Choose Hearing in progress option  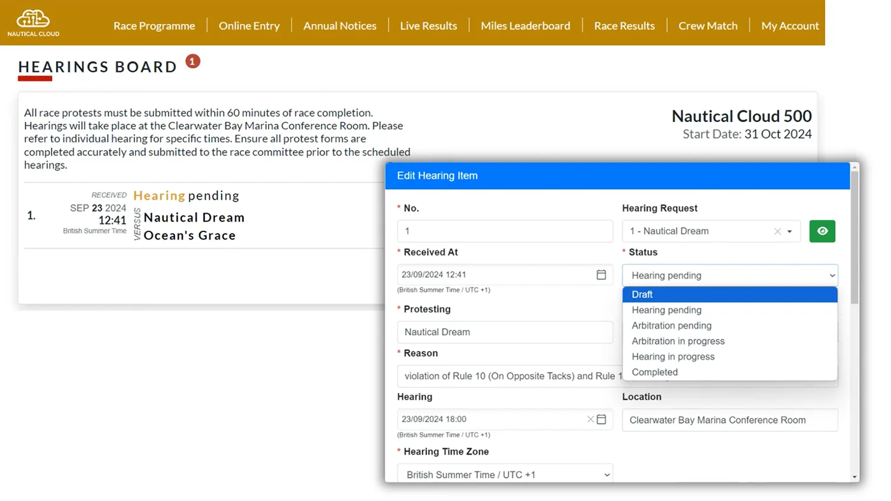point(730,357)
